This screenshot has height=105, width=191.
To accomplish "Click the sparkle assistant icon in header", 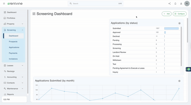I will pos(169,4).
